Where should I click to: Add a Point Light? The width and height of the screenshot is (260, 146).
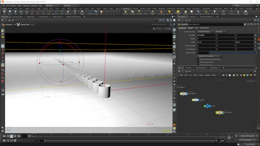tap(125, 12)
